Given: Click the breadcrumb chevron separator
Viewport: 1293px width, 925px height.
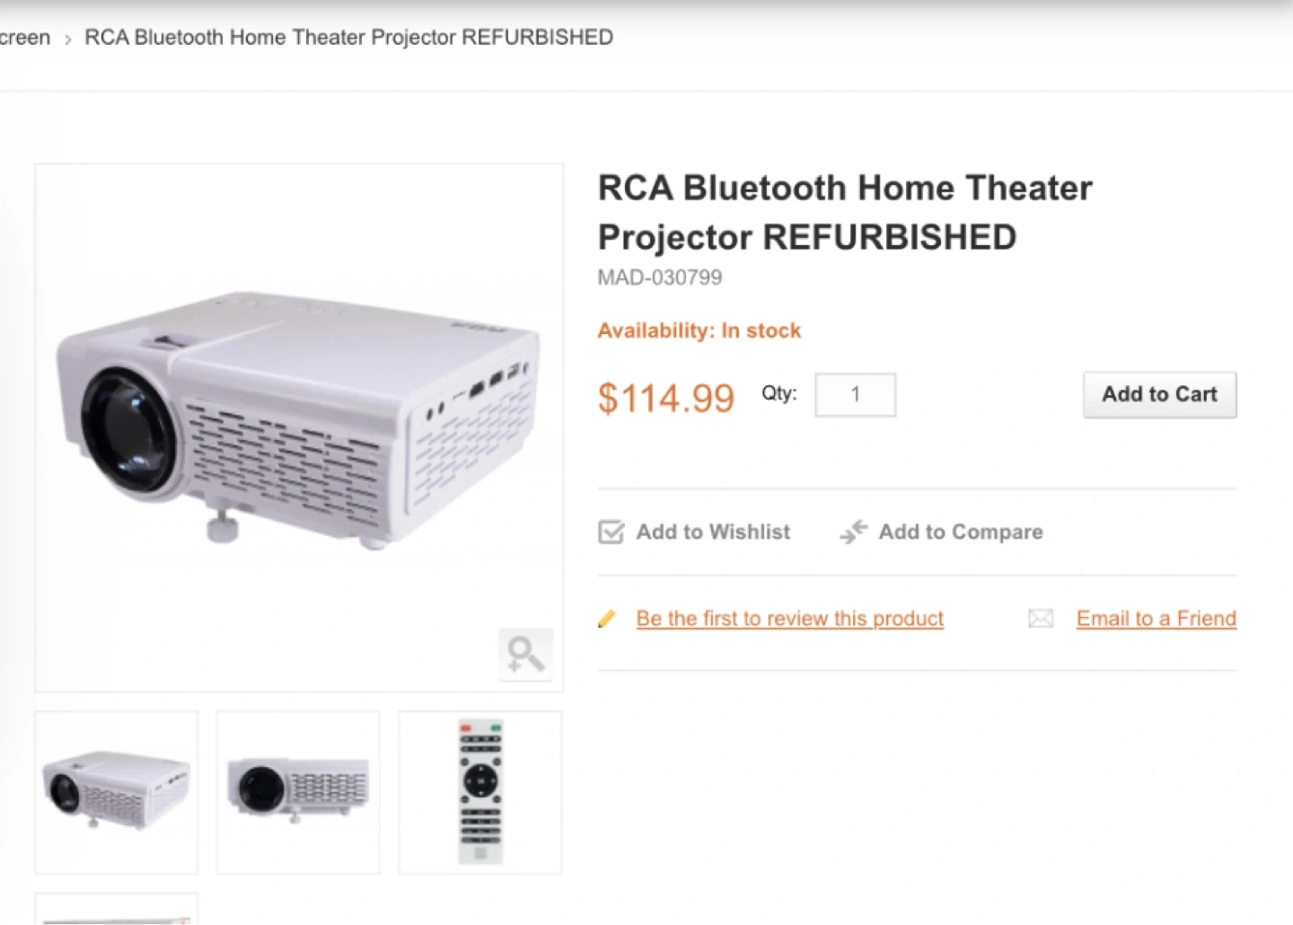Looking at the screenshot, I should 67,39.
